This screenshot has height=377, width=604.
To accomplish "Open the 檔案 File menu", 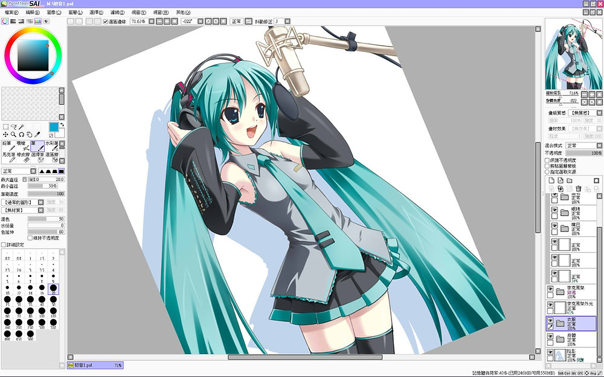I will click(x=11, y=12).
